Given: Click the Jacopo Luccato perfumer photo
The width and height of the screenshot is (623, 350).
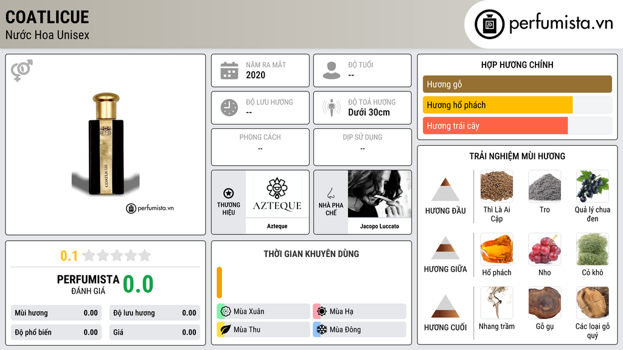Looking at the screenshot, I should click(380, 194).
